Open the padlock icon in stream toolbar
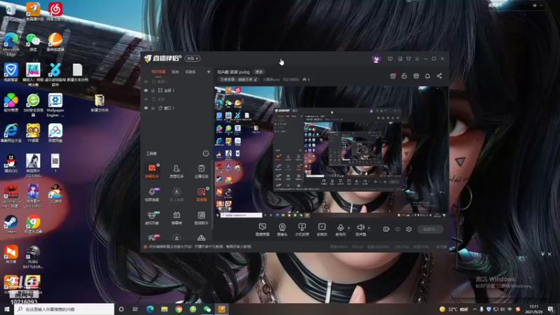The width and height of the screenshot is (560, 315). tap(405, 76)
